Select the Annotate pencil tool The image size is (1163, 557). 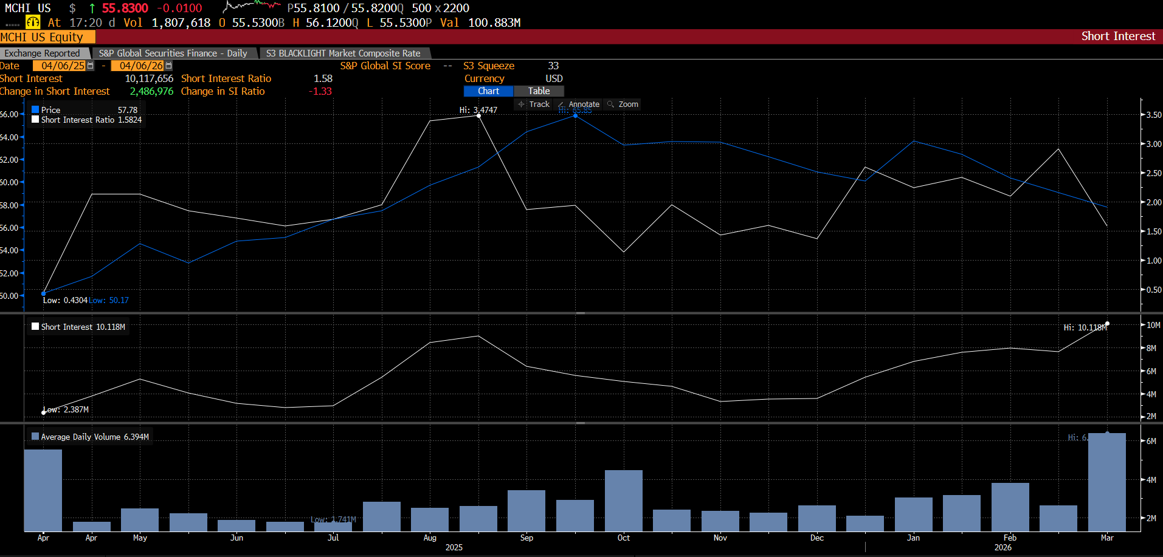(x=578, y=104)
